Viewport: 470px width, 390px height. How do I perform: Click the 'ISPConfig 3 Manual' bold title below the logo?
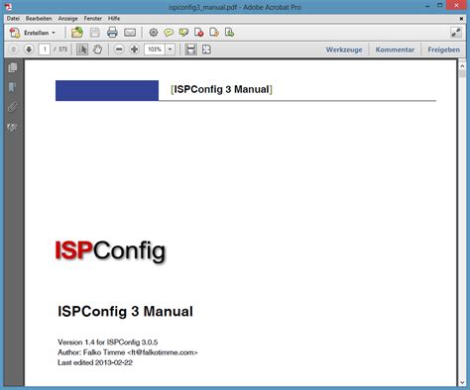pyautogui.click(x=125, y=312)
